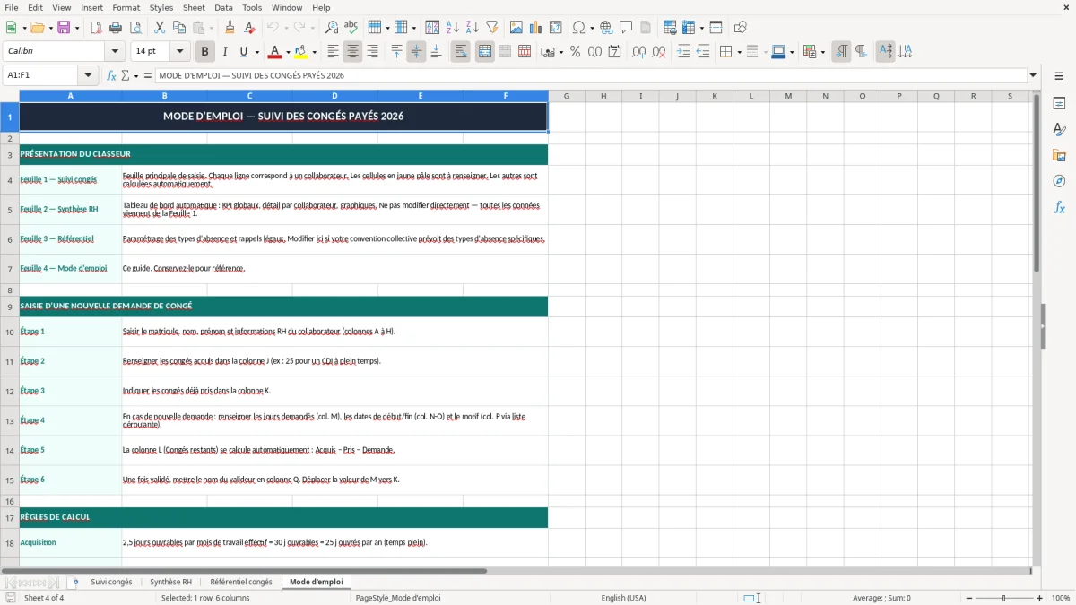Viewport: 1076px width, 605px height.
Task: Apply red Font Color swatch
Action: [275, 52]
